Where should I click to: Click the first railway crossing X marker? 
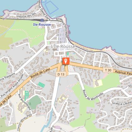pyautogui.click(x=88, y=51)
